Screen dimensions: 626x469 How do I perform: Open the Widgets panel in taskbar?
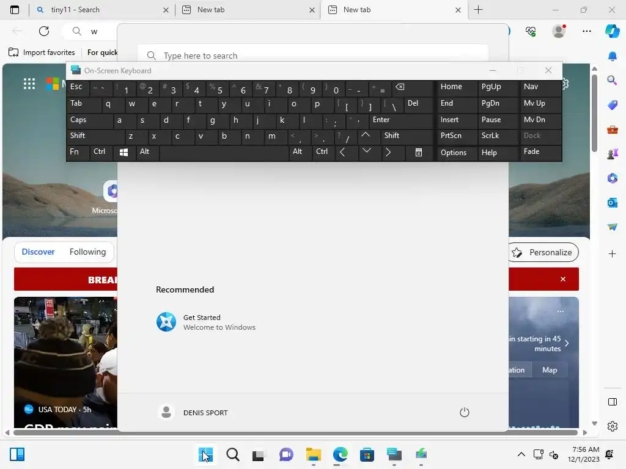[17, 454]
